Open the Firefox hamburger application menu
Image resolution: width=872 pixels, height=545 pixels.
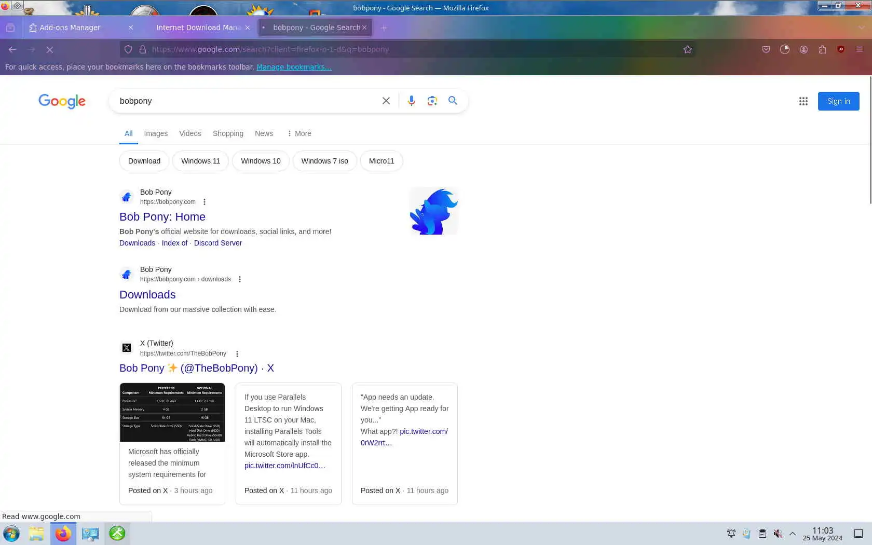pyautogui.click(x=860, y=49)
